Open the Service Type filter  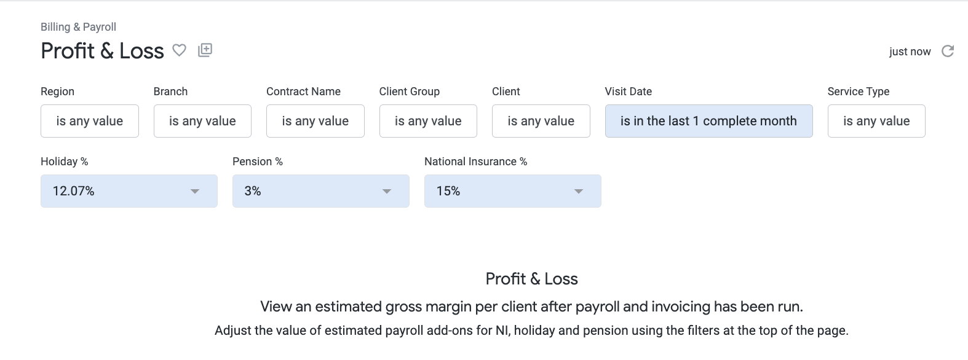pos(876,121)
